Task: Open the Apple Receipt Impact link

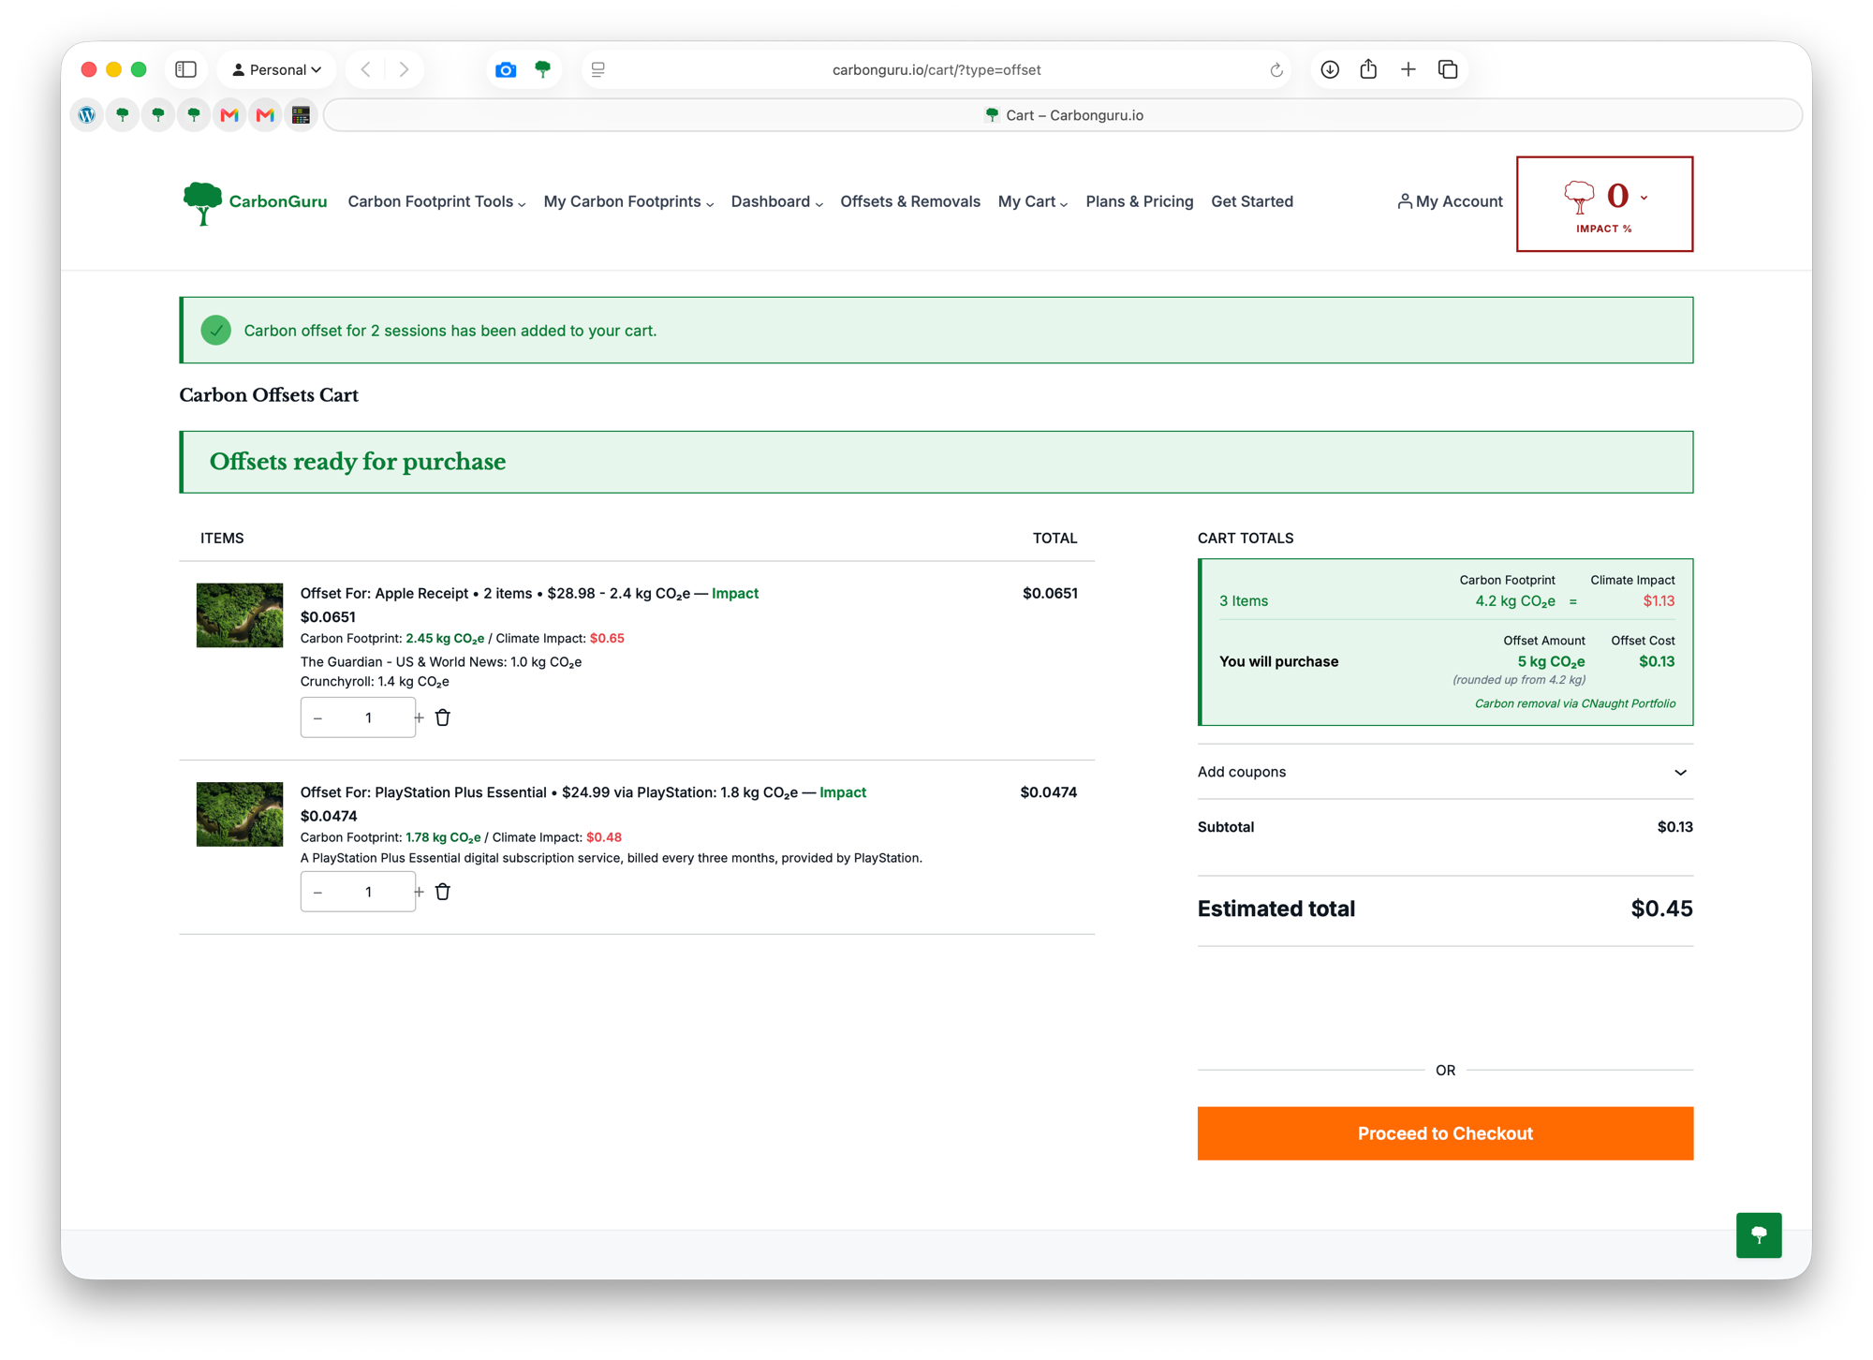Action: click(x=735, y=593)
